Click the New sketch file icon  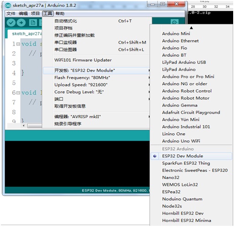coord(33,23)
